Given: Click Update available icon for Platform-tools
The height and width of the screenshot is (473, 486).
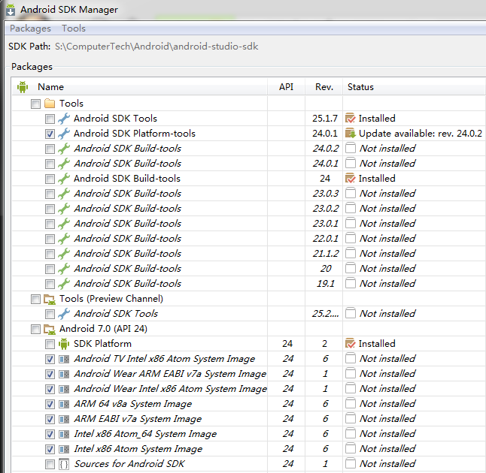Looking at the screenshot, I should click(351, 134).
